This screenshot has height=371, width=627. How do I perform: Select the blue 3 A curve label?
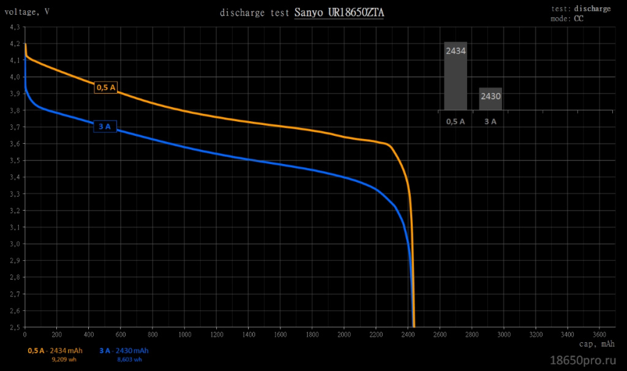tap(105, 127)
